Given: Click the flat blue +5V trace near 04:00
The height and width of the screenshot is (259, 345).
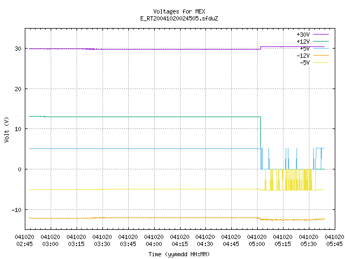Looking at the screenshot, I should pyautogui.click(x=154, y=149).
